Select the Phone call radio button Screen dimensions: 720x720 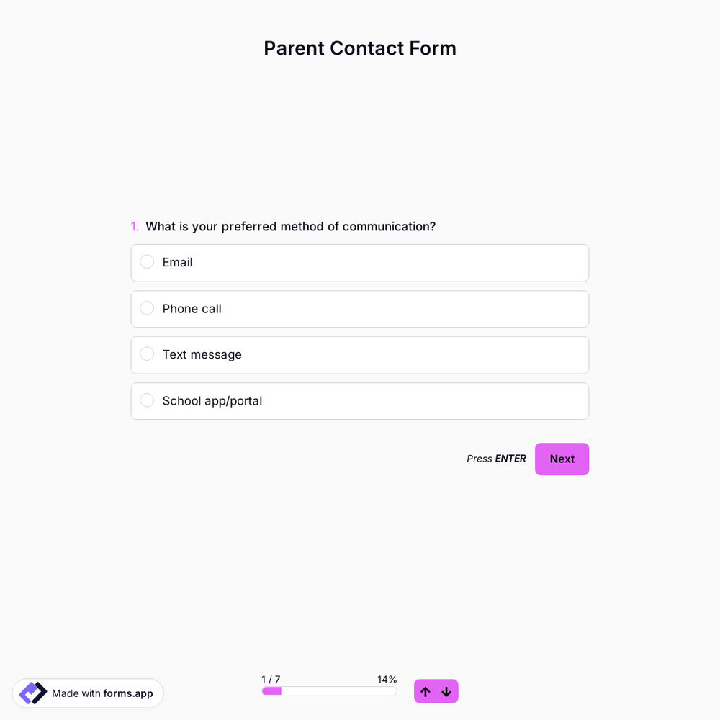point(147,308)
